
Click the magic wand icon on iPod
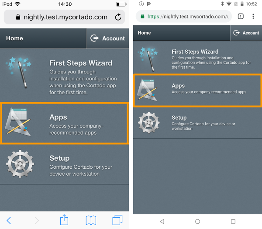19,72
